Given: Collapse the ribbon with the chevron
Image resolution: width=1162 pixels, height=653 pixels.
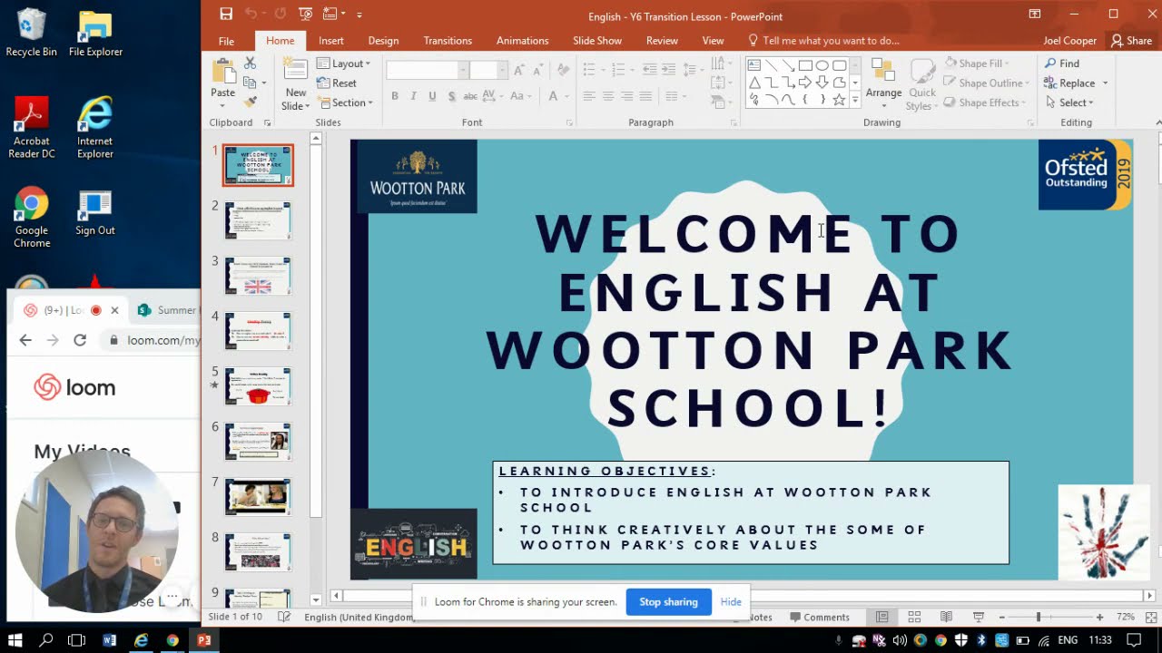Looking at the screenshot, I should [x=1157, y=122].
